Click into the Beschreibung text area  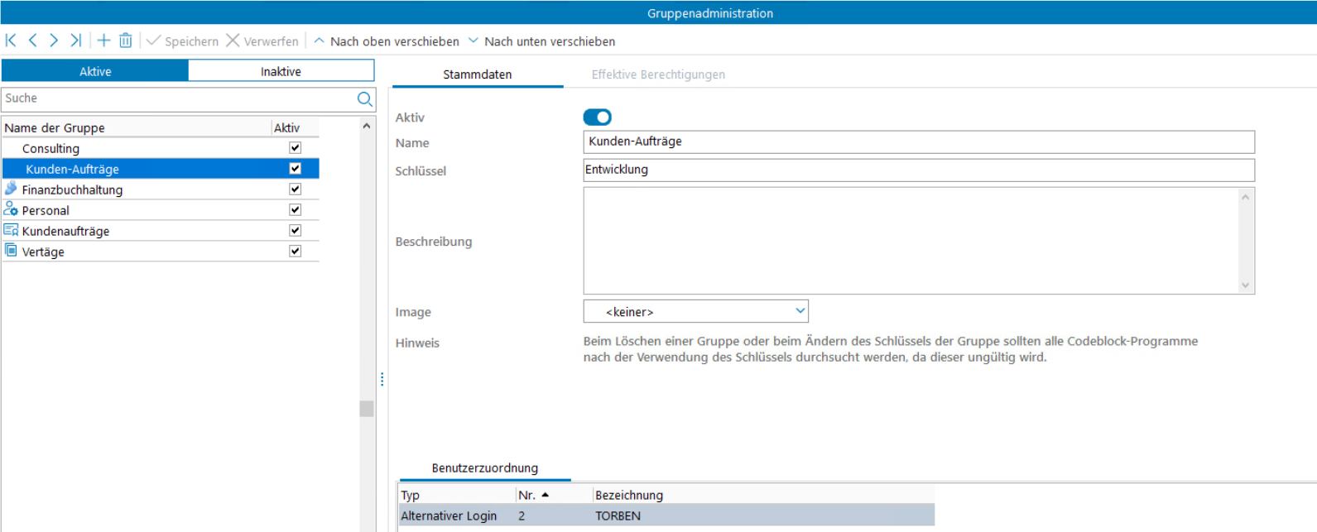pos(911,241)
